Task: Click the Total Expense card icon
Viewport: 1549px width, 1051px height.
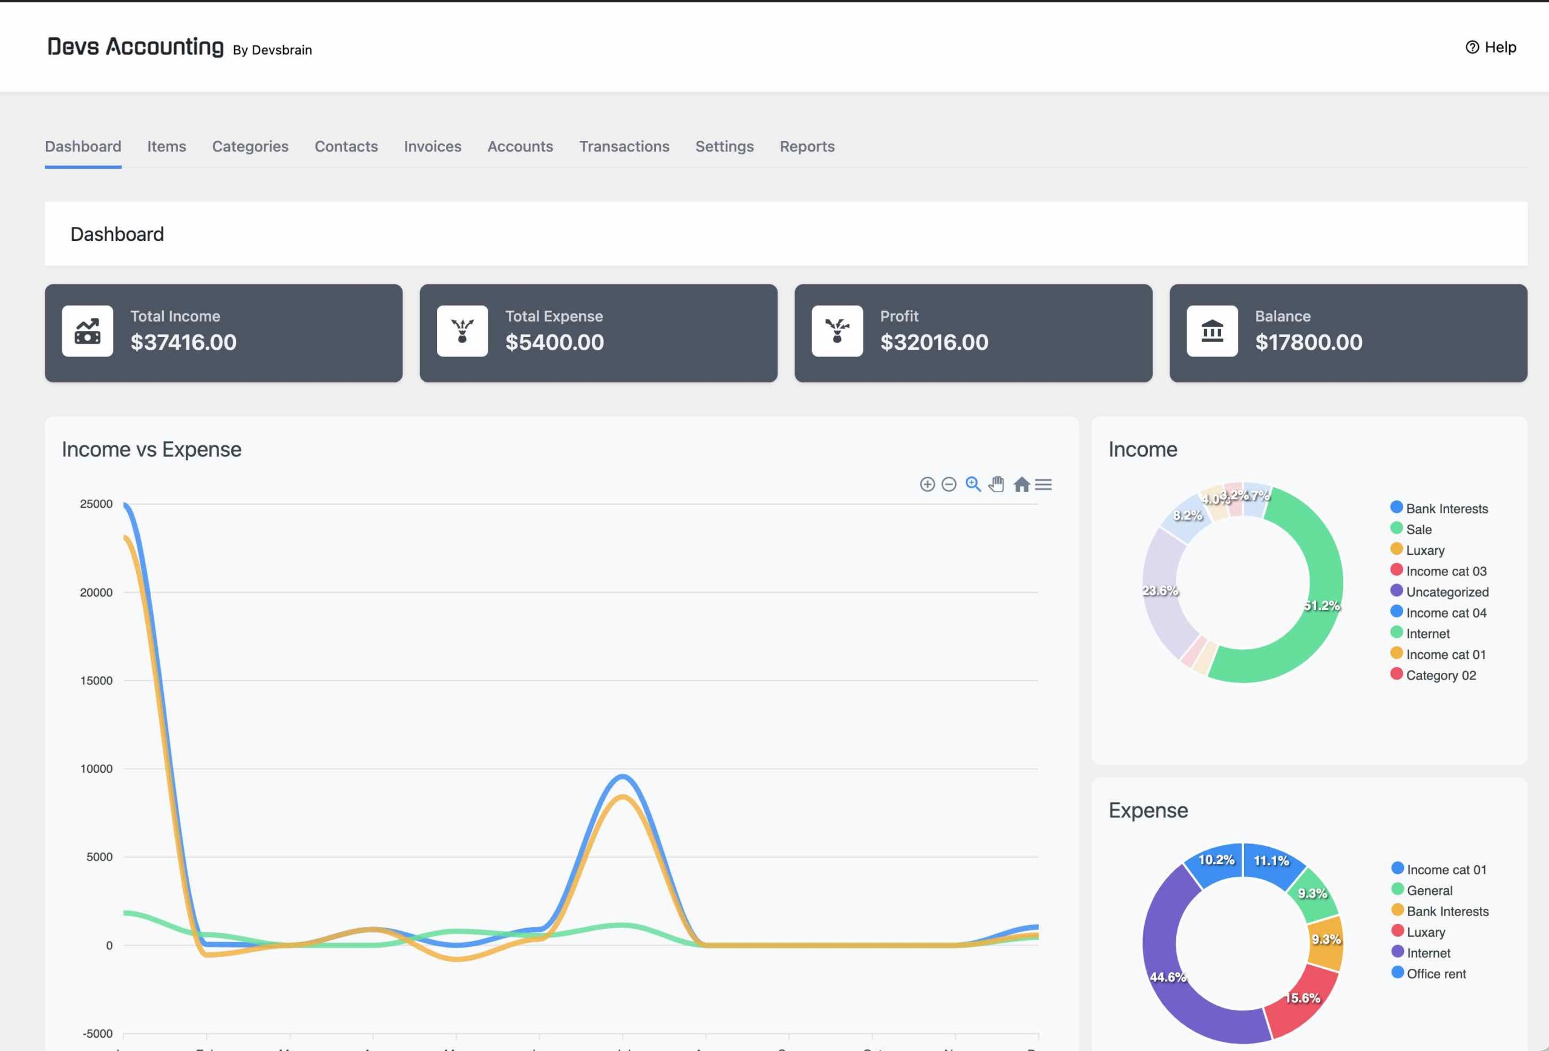Action: pyautogui.click(x=462, y=331)
